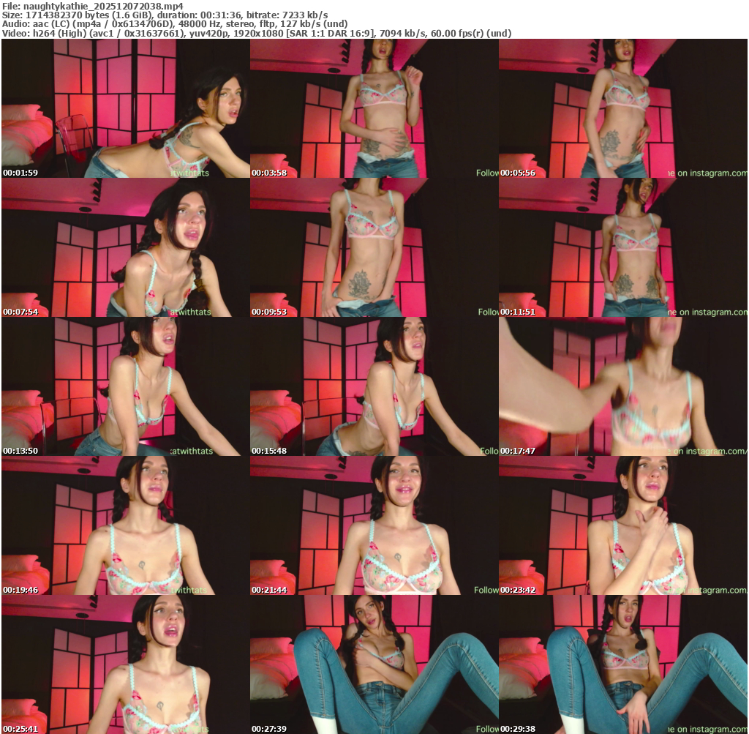Select the thumbnail timestamped 00:19:46
This screenshot has width=749, height=734.
coord(125,525)
